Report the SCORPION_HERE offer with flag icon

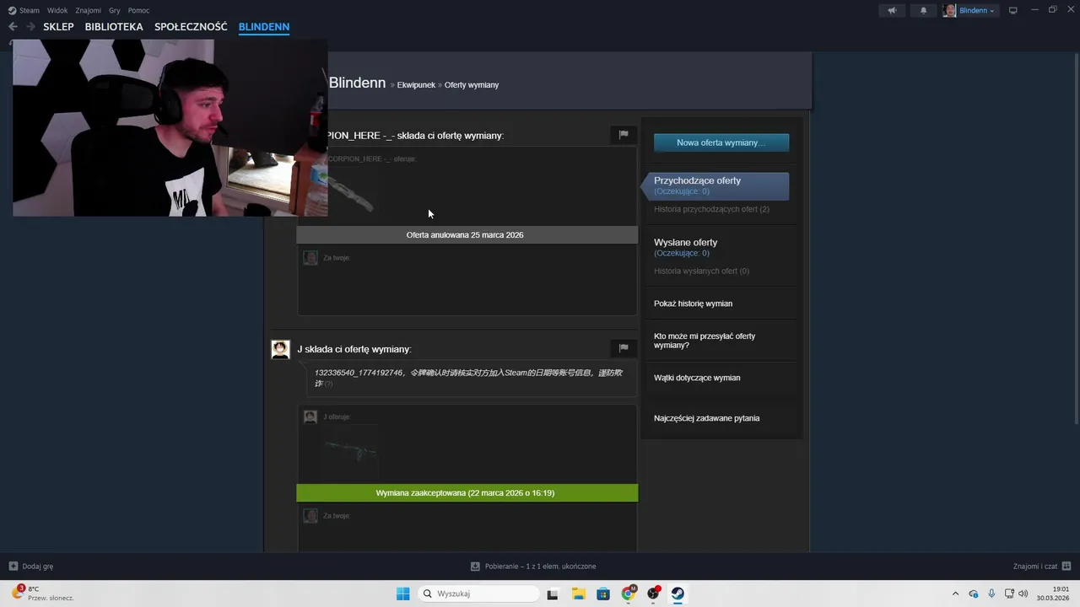[x=624, y=134]
